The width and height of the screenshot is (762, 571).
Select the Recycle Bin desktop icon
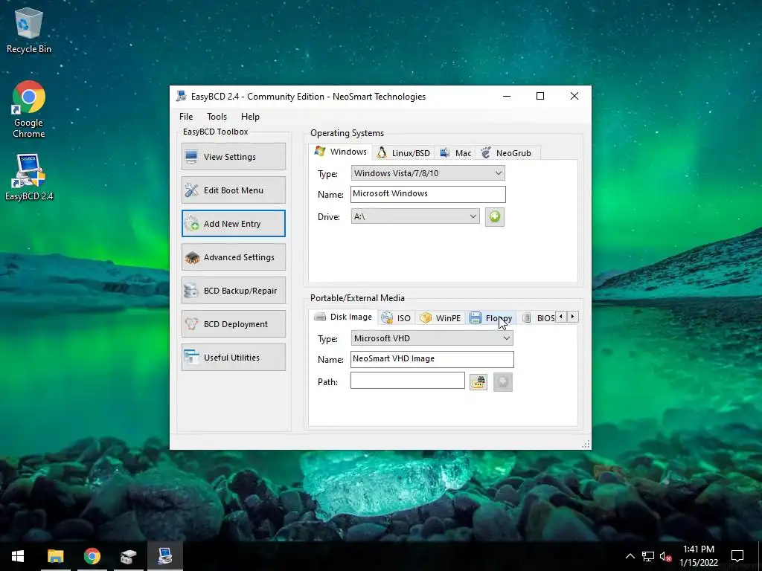(x=29, y=30)
